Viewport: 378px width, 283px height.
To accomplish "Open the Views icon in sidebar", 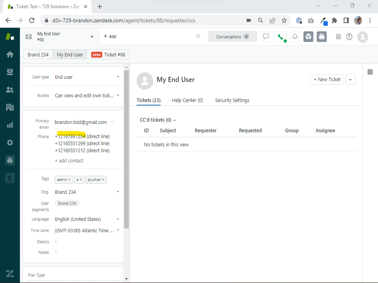I will [10, 72].
